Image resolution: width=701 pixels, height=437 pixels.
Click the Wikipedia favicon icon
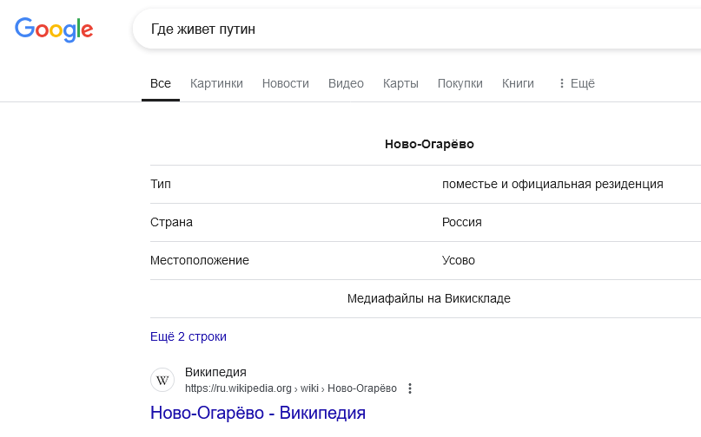162,381
